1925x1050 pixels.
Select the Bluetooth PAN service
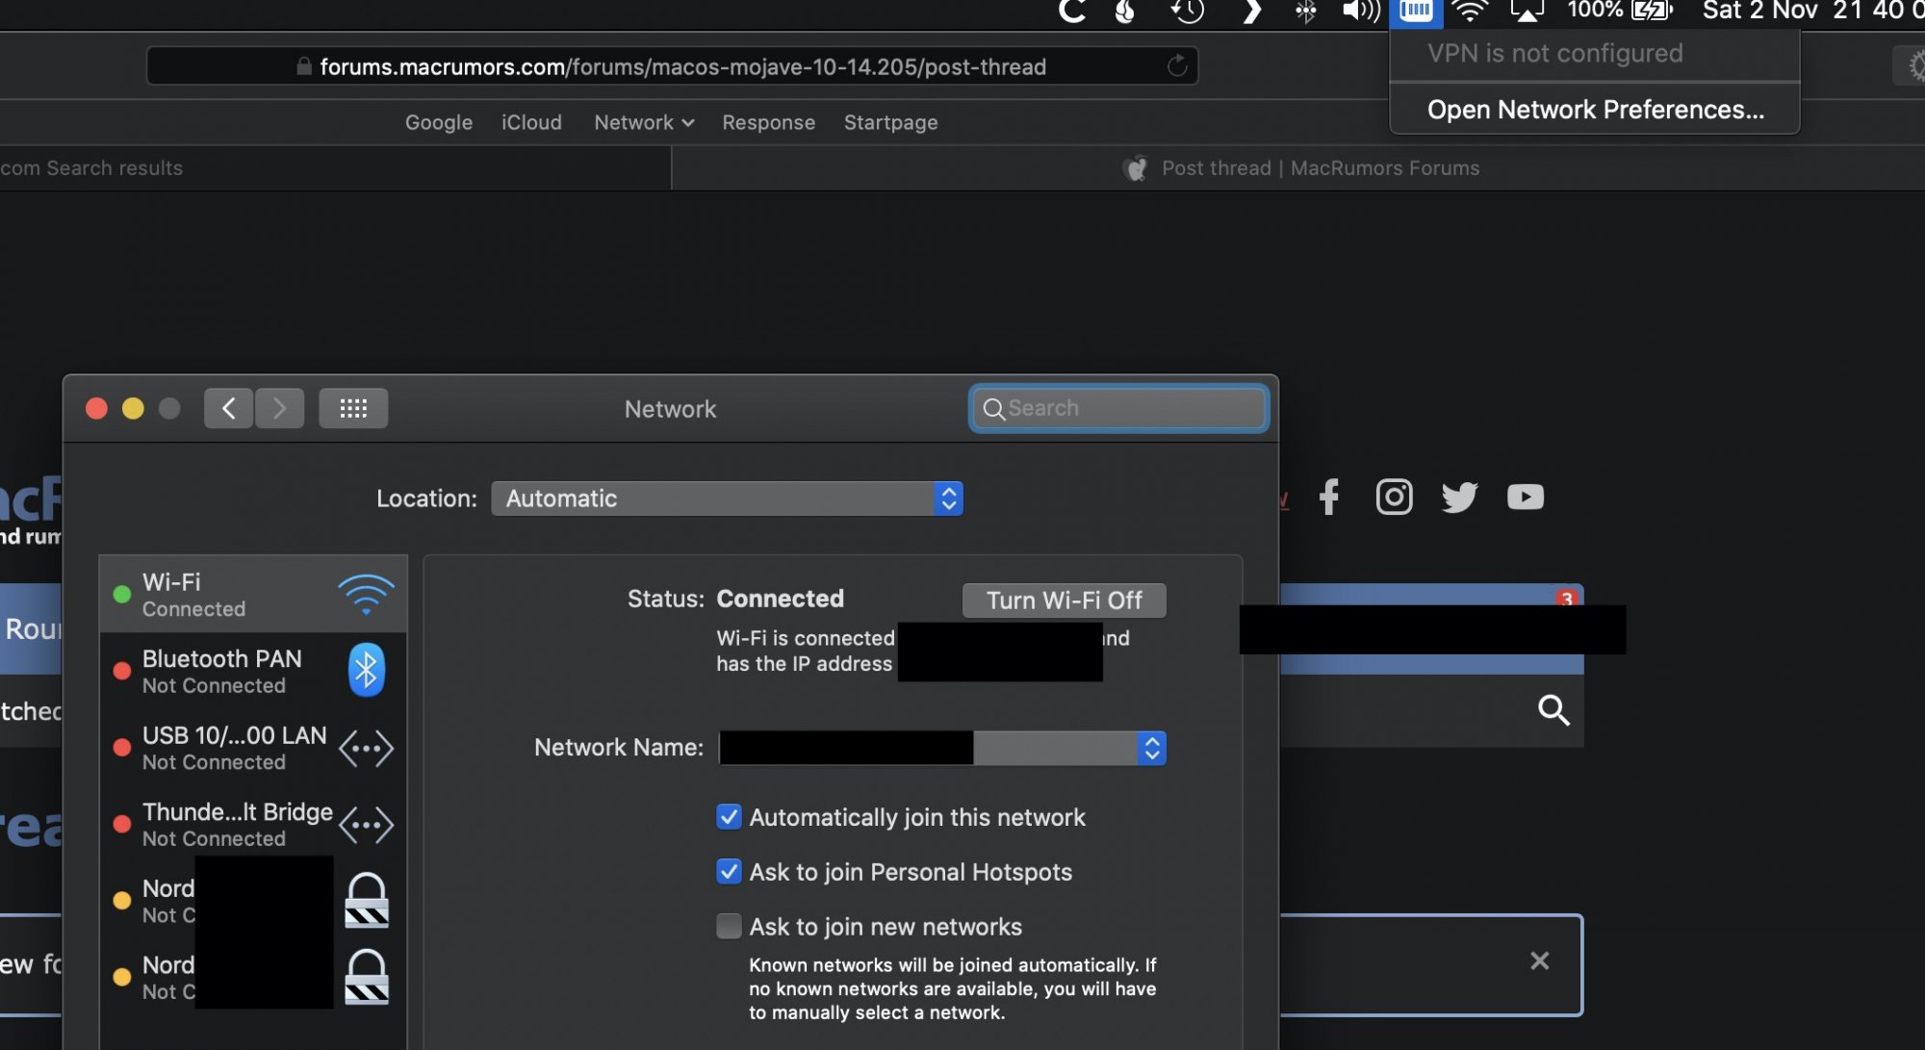coord(253,671)
